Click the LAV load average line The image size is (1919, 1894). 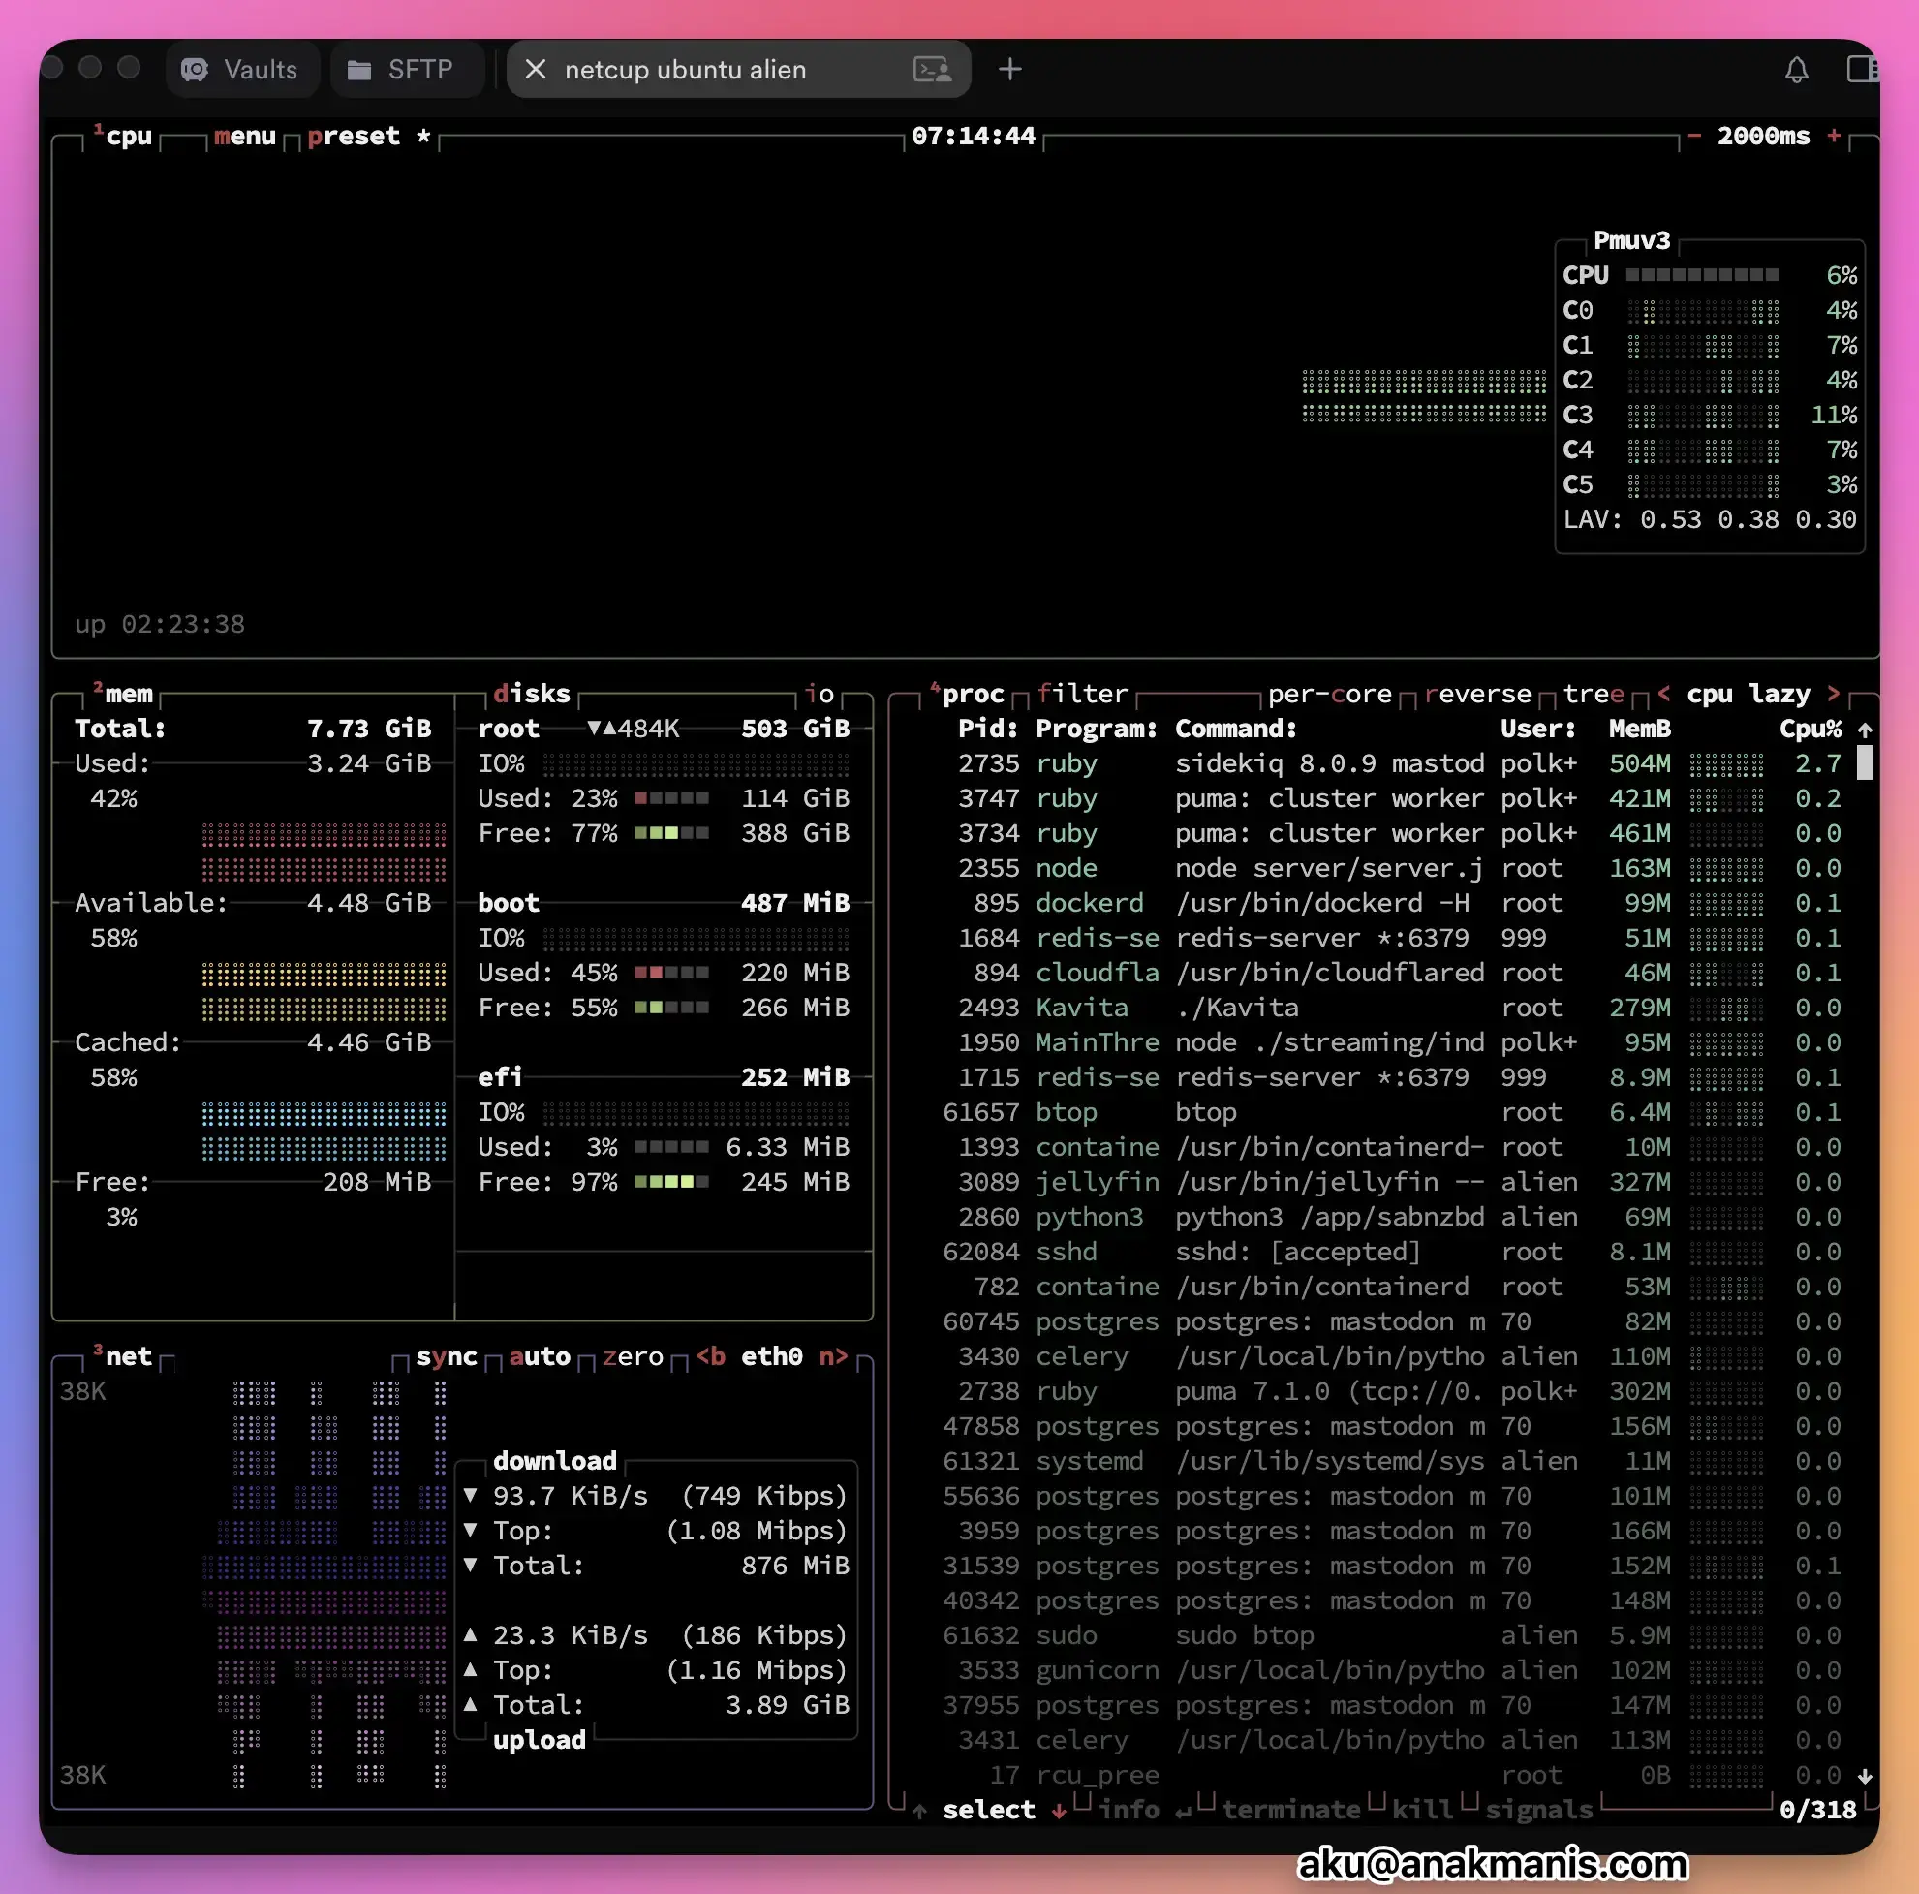click(x=1710, y=519)
